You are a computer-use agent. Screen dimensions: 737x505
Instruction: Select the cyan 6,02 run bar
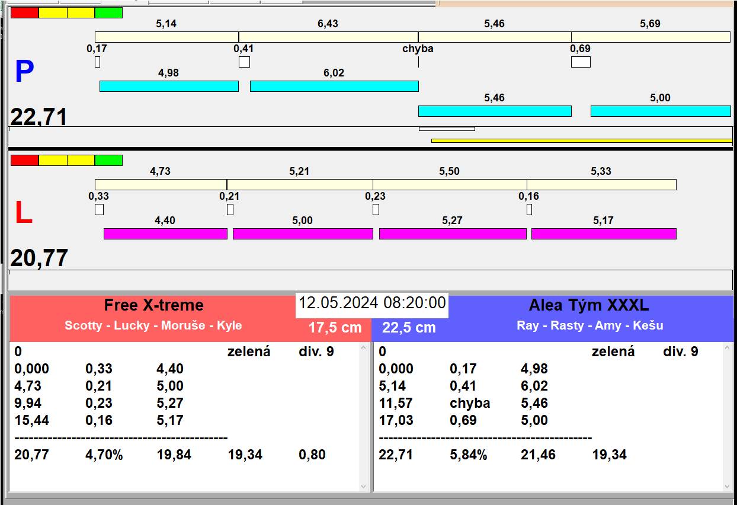pos(334,86)
